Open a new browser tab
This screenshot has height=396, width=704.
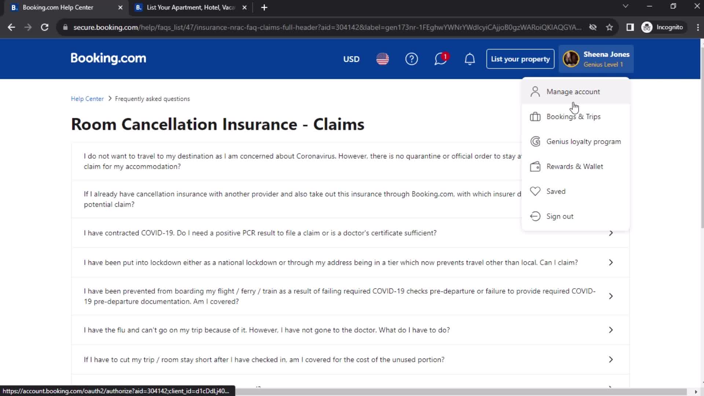point(264,7)
